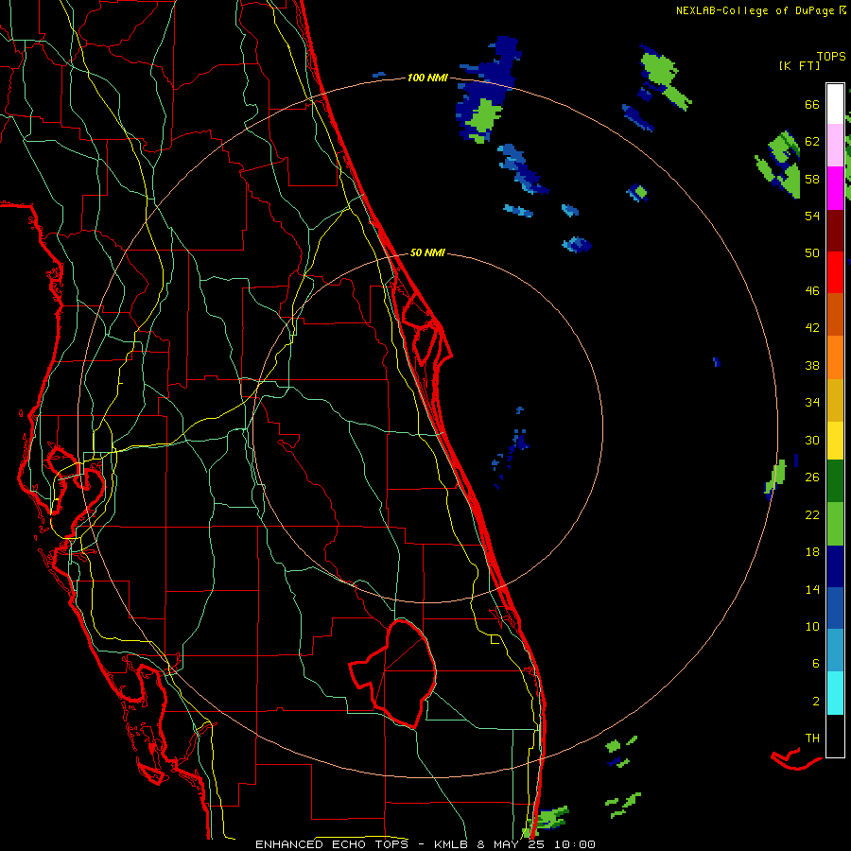The height and width of the screenshot is (851, 851).
Task: Click the '38' legend value
Action: [812, 365]
